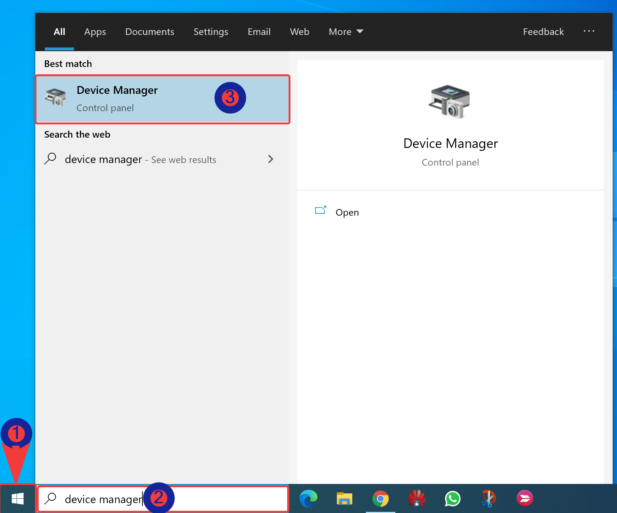Expand web results chevron for device manager

271,159
